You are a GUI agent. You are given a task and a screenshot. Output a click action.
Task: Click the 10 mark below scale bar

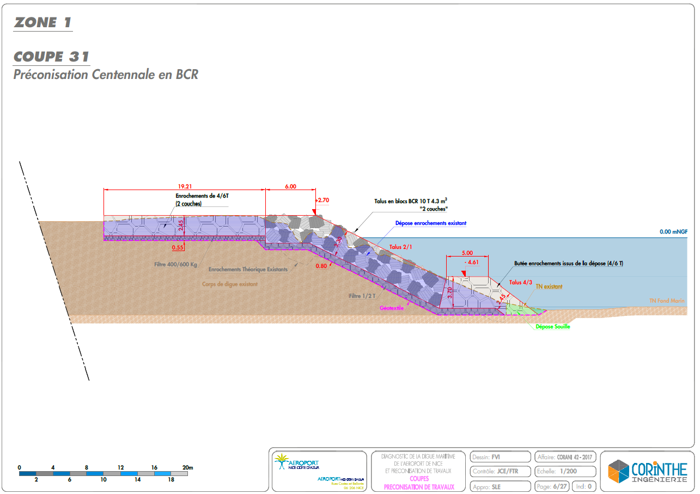[x=104, y=480]
